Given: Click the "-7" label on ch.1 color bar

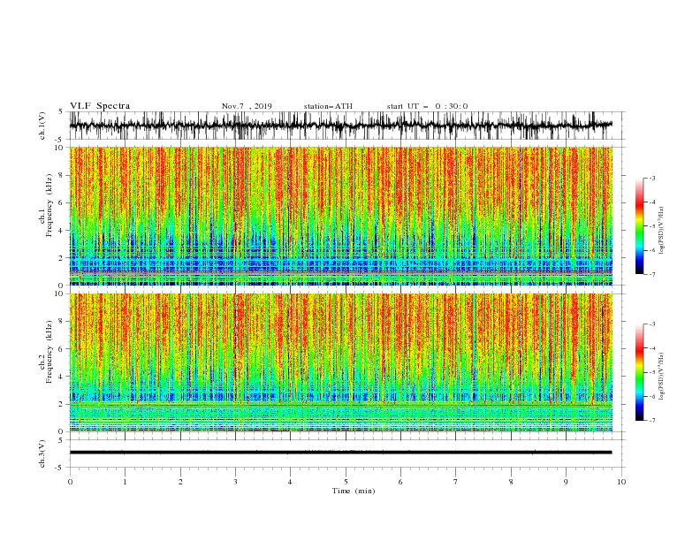Looking at the screenshot, I should pos(652,274).
